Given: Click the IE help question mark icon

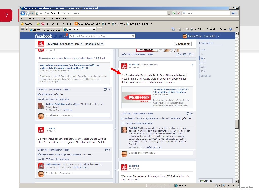Looking at the screenshot, I should click(x=231, y=29).
